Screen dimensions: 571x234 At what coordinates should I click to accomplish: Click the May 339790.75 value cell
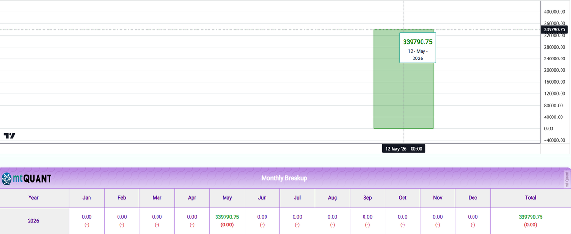[x=227, y=221]
